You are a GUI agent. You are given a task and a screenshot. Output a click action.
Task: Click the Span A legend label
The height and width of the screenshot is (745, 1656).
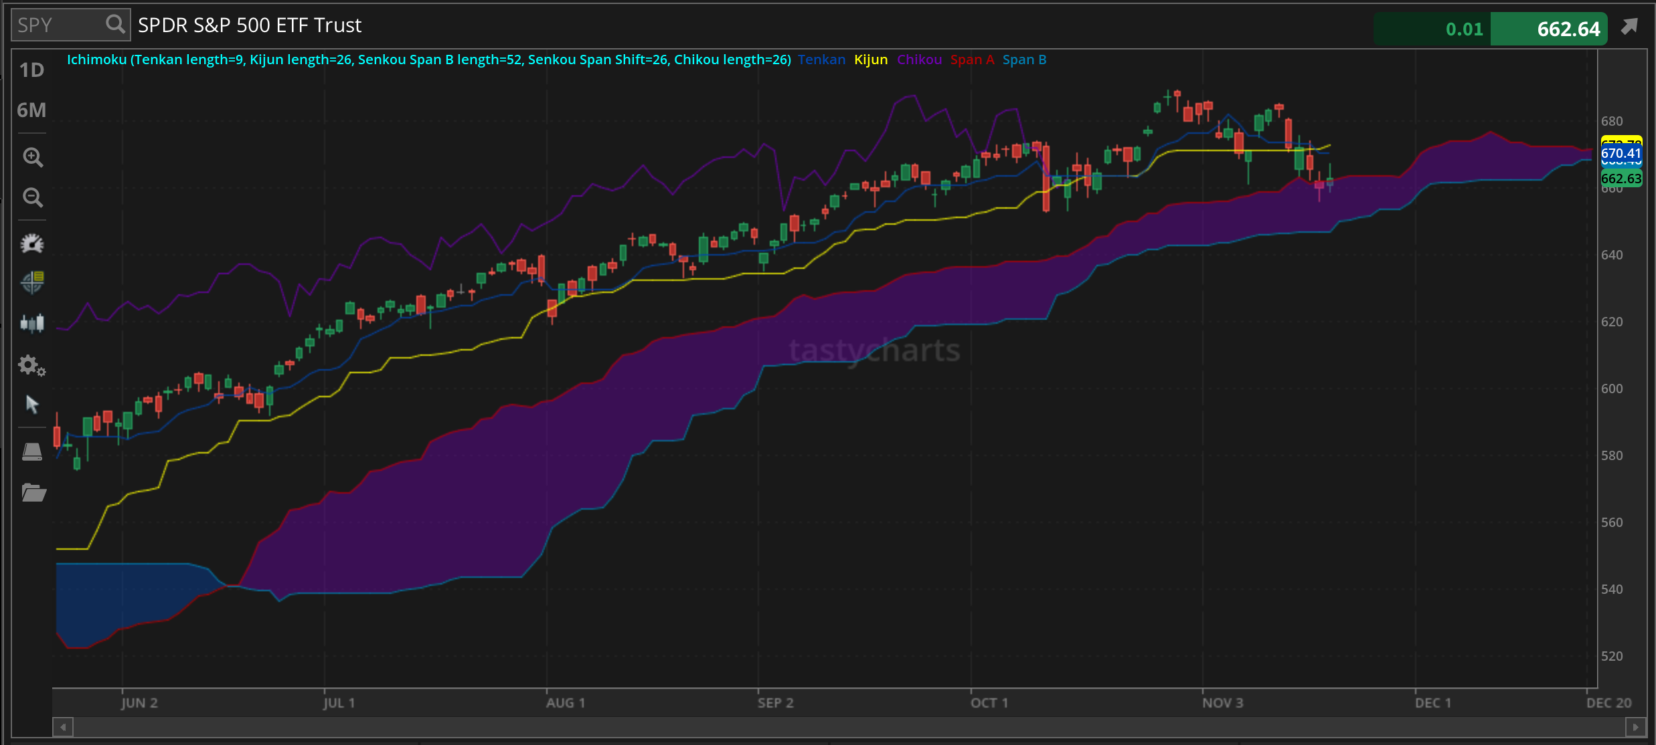tap(972, 60)
